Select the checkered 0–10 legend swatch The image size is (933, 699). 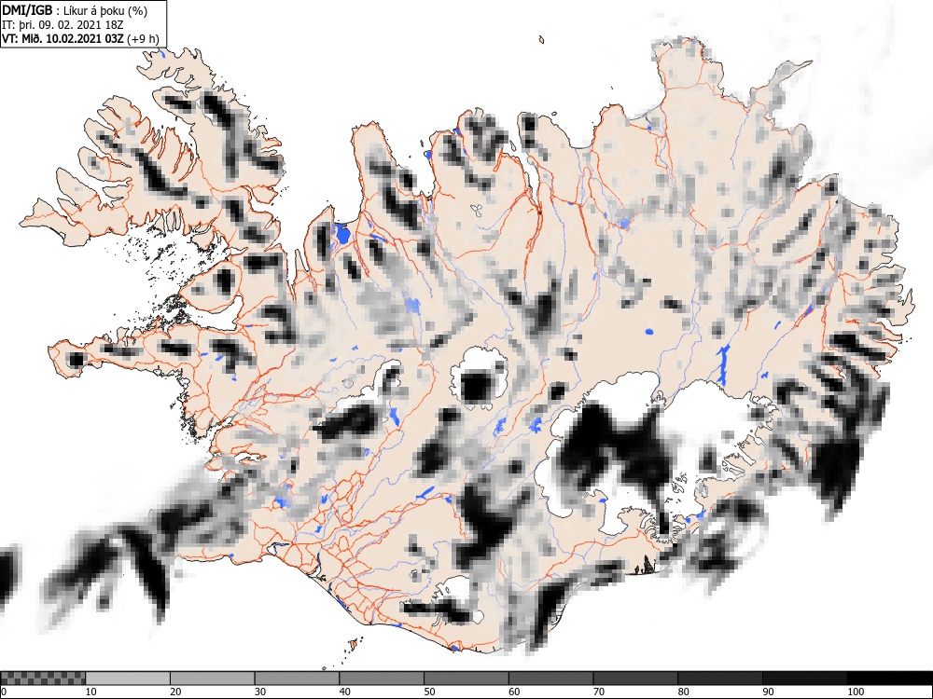coord(43,678)
